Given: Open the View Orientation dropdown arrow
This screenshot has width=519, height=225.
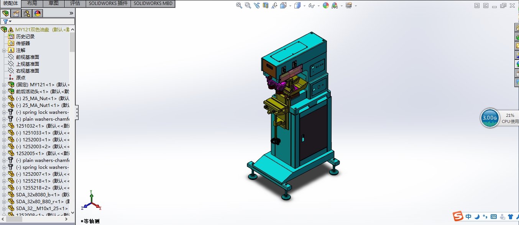Looking at the screenshot, I should point(290,6).
